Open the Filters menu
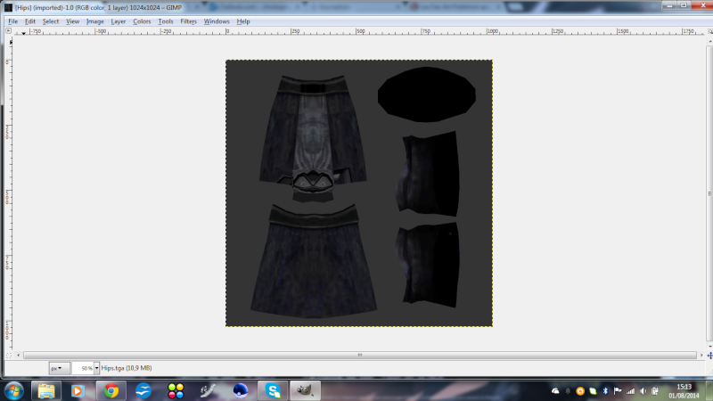Screen dimensions: 713x401 tap(188, 21)
